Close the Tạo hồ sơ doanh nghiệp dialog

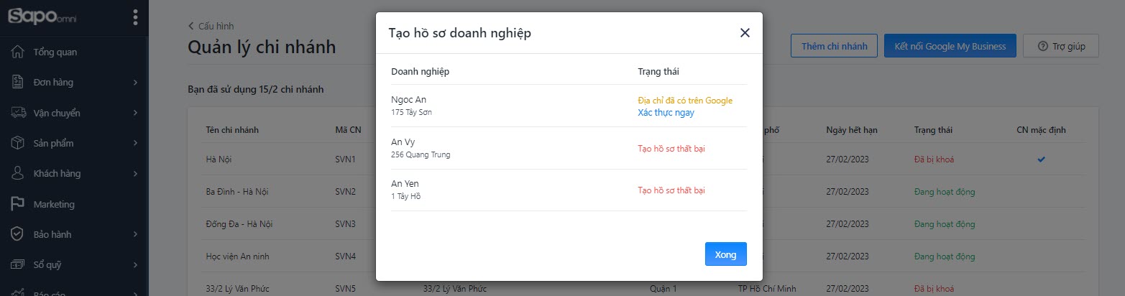pos(745,33)
